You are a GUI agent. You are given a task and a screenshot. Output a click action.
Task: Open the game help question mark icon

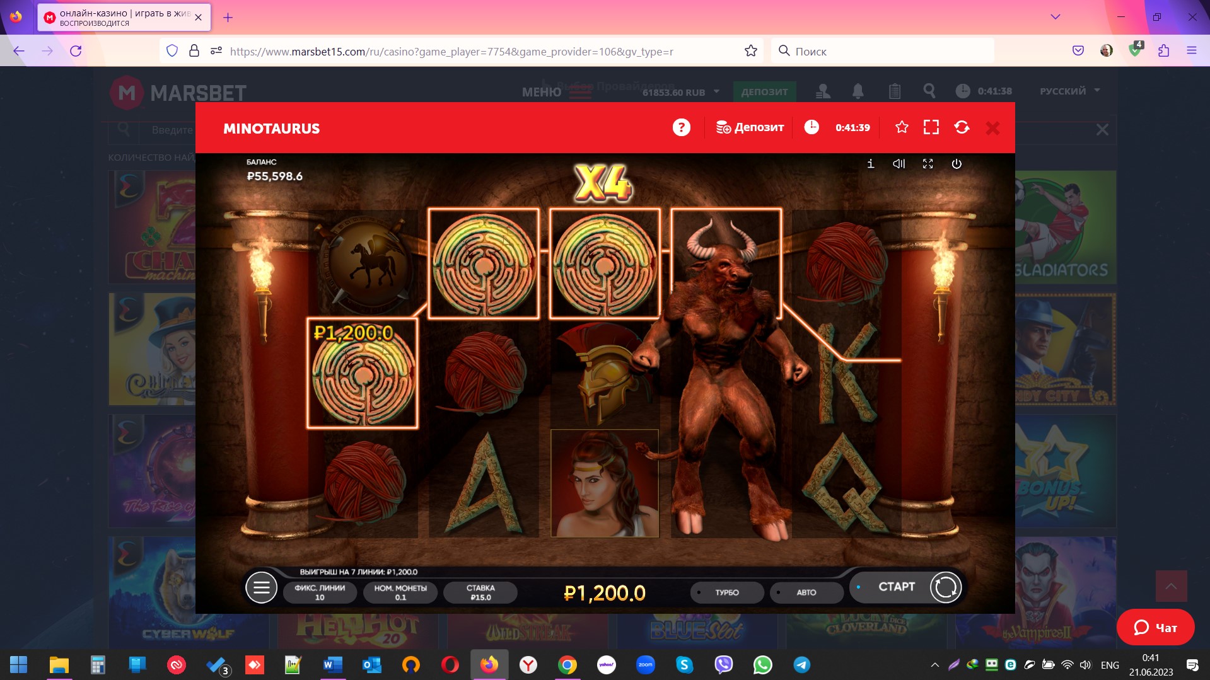coord(681,128)
